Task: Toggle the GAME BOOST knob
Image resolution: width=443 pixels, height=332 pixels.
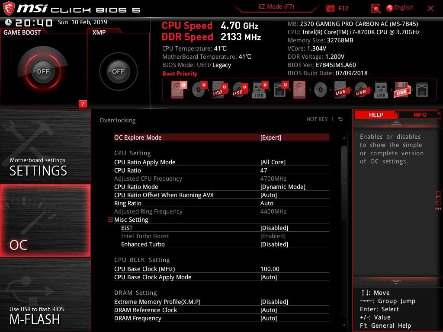Action: coord(43,71)
